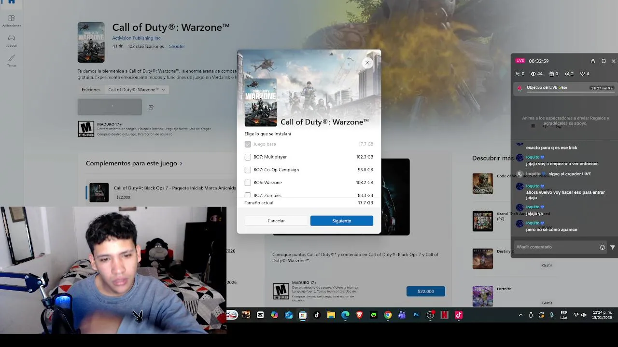Open Outlook from the taskbar
The height and width of the screenshot is (347, 618).
pyautogui.click(x=289, y=315)
